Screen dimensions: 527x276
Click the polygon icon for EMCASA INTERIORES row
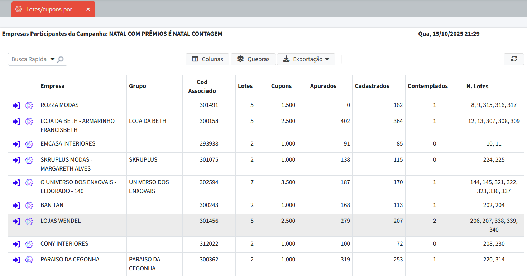(29, 144)
